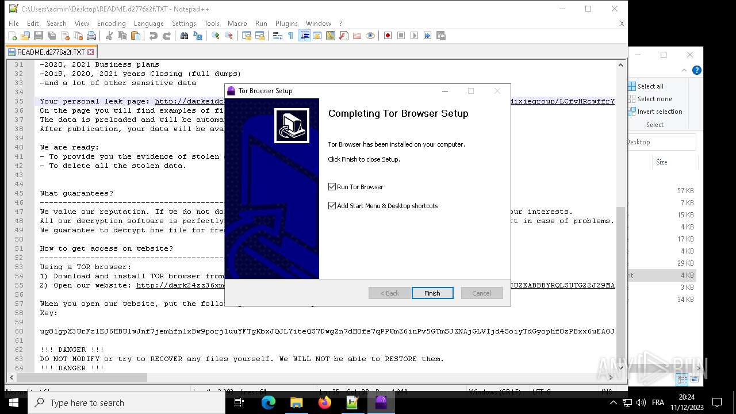Uncheck Add Start Menu & Desktop shortcuts
This screenshot has width=736, height=414.
332,206
